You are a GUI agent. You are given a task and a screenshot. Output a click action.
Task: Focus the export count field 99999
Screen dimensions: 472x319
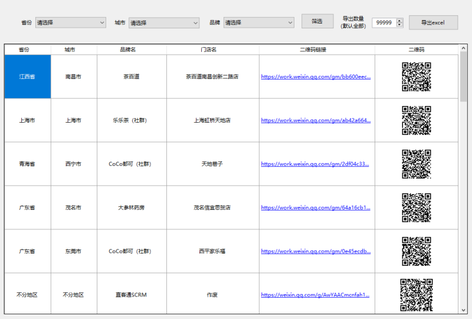(384, 22)
